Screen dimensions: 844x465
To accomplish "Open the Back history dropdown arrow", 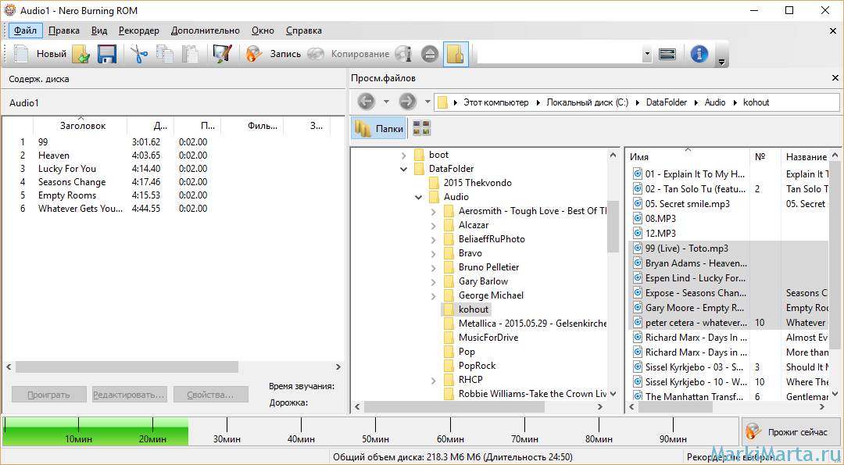I will coord(386,101).
